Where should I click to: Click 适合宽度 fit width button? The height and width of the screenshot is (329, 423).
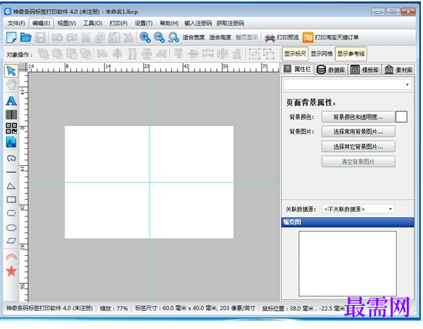tap(194, 37)
